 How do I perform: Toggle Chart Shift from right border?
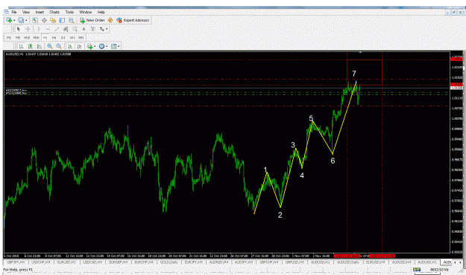[x=79, y=46]
